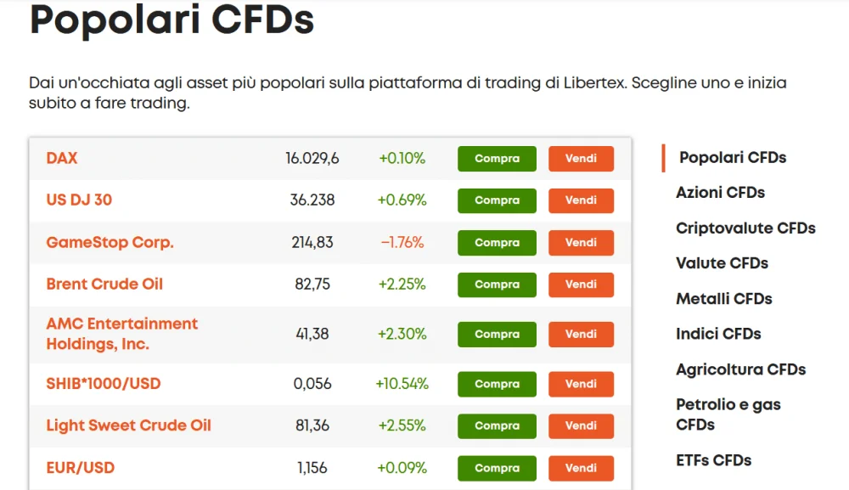Click Compra for Brent Crude Oil
This screenshot has height=490, width=849.
[x=497, y=284]
